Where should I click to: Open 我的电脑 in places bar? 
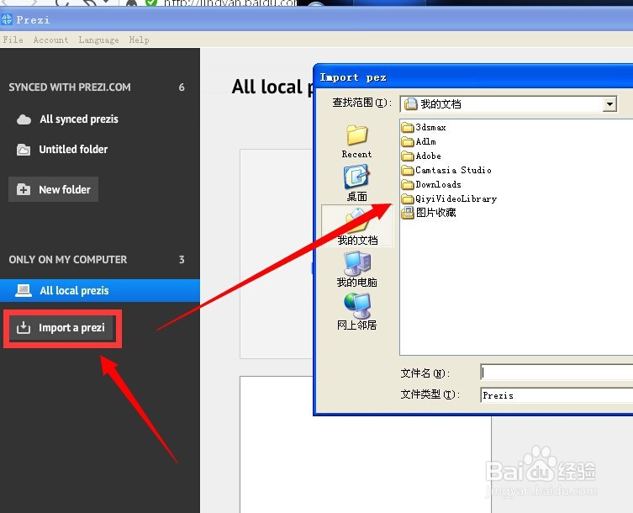click(x=357, y=269)
